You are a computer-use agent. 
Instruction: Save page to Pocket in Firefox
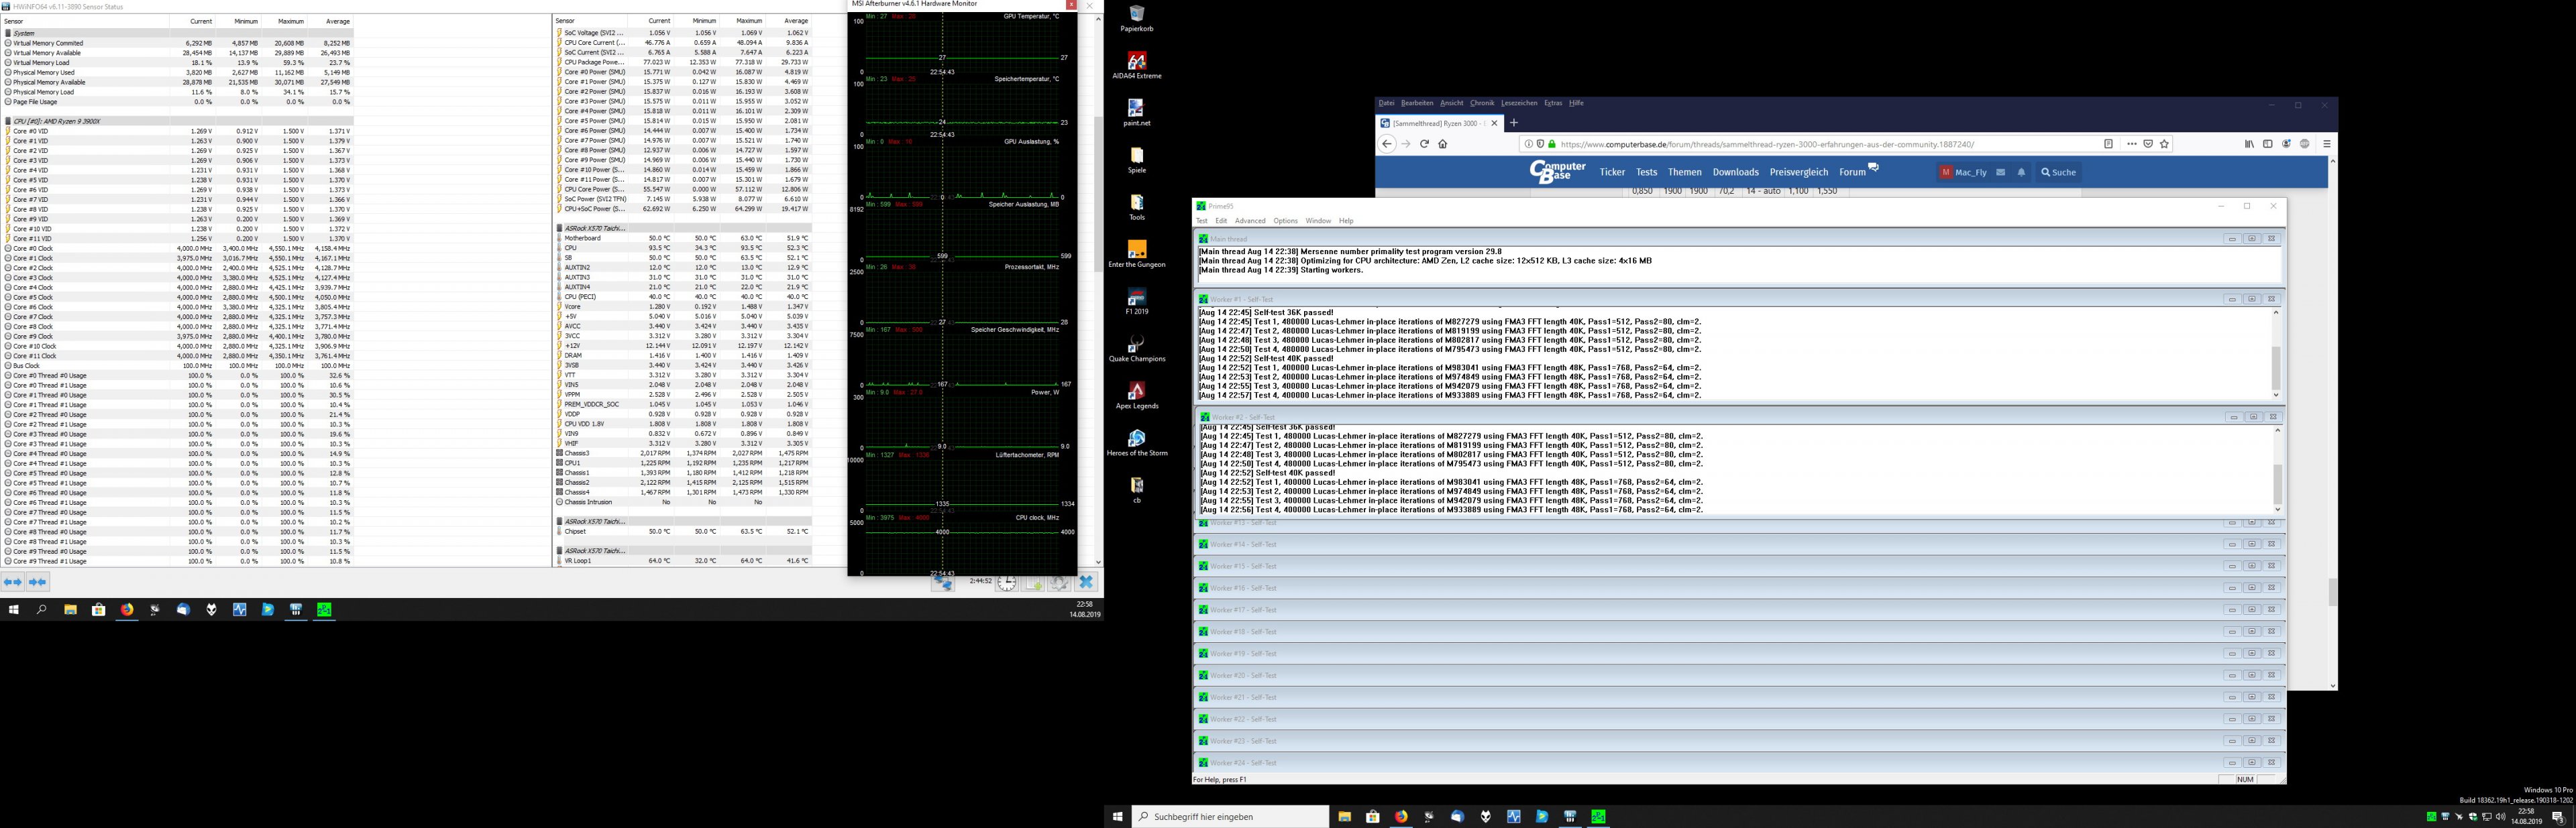[x=2148, y=144]
